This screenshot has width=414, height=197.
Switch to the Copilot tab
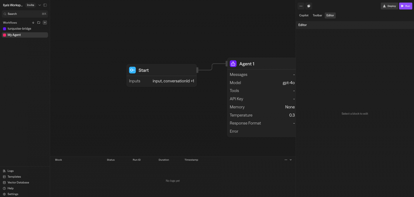(304, 15)
